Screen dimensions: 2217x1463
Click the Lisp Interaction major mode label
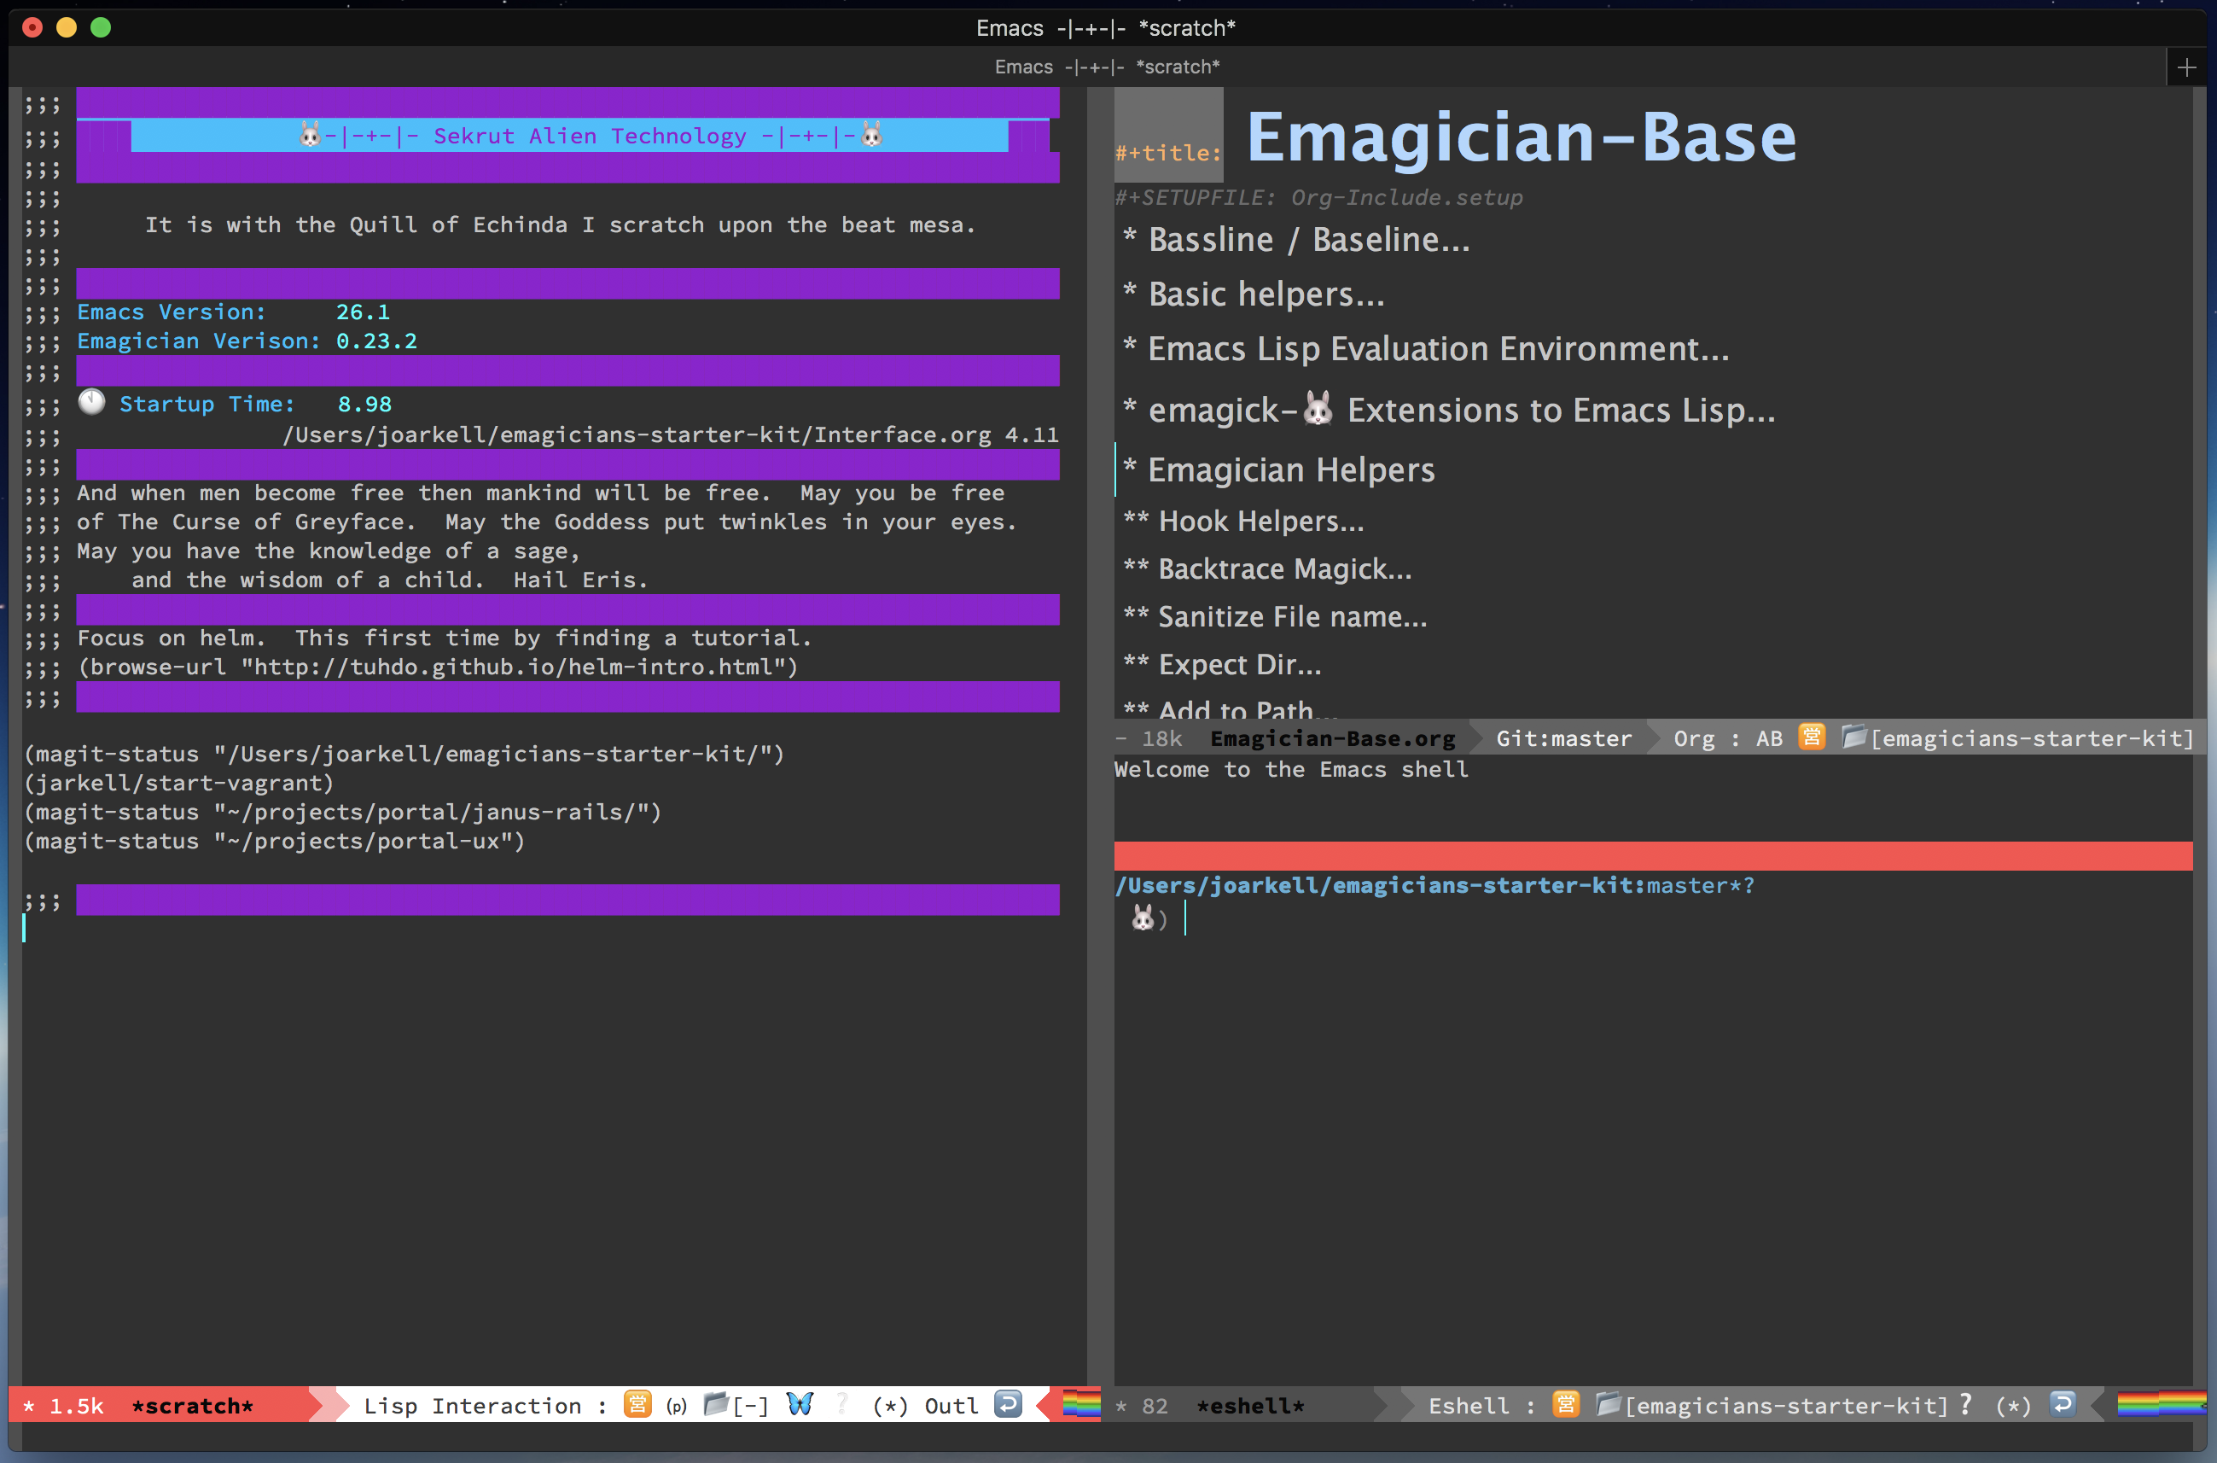[x=472, y=1406]
